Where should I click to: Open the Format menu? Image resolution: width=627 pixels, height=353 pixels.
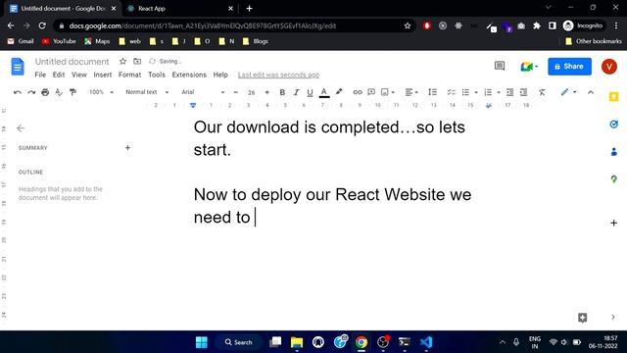(x=129, y=75)
